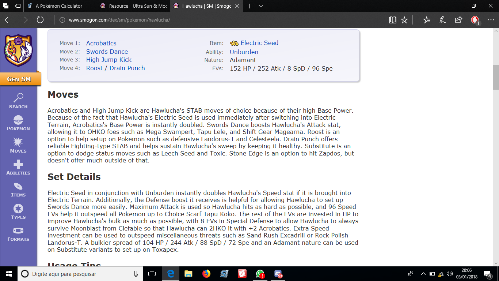The width and height of the screenshot is (499, 281).
Task: Open the People icon on taskbar
Action: 410,274
